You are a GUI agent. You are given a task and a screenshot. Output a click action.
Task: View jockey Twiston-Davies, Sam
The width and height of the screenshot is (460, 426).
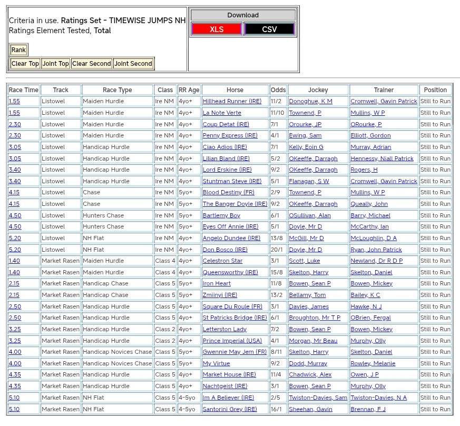pyautogui.click(x=318, y=398)
